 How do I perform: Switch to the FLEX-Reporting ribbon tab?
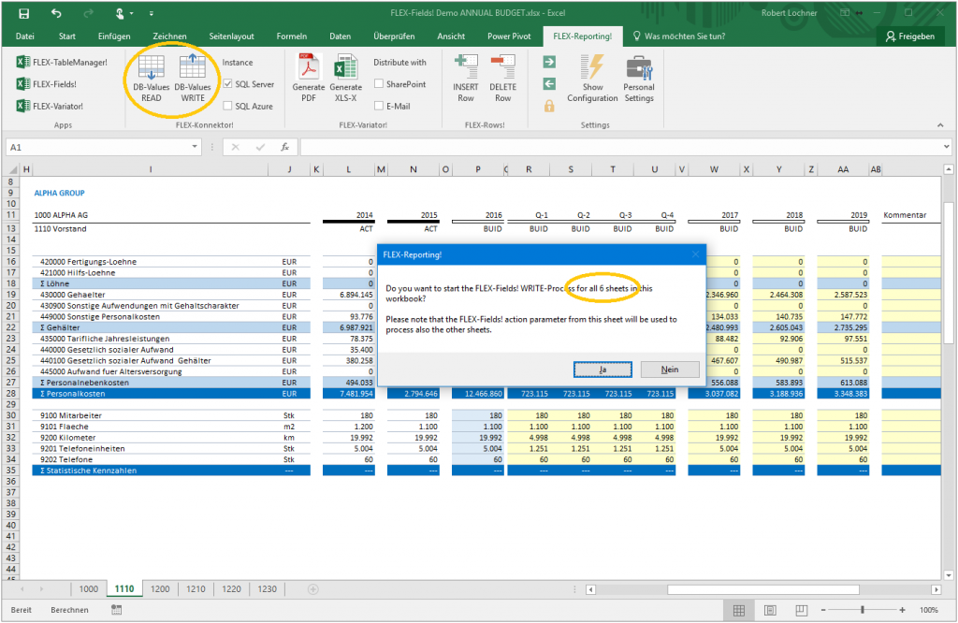pyautogui.click(x=581, y=36)
